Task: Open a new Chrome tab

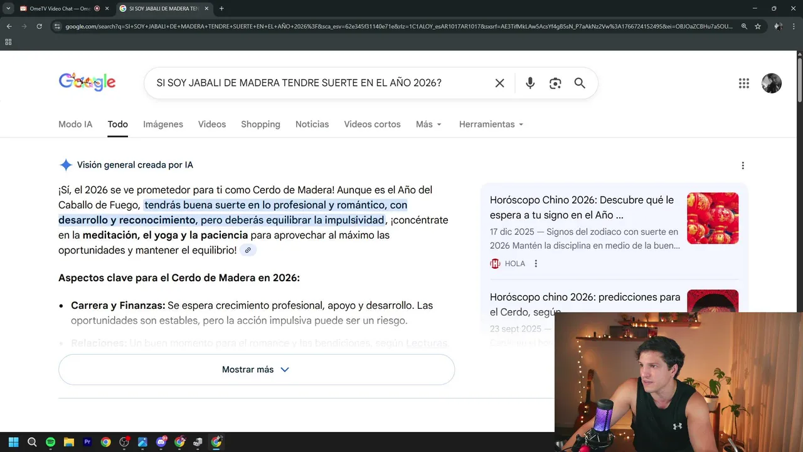Action: pos(221,9)
